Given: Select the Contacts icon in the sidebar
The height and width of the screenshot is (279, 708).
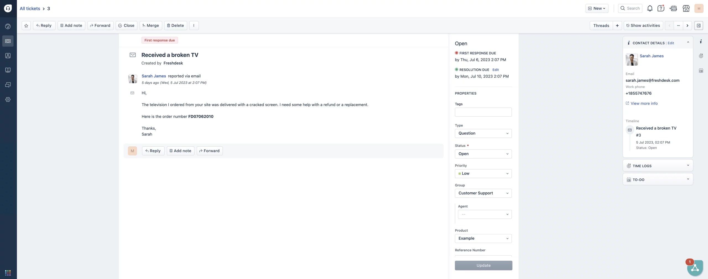Looking at the screenshot, I should [8, 55].
